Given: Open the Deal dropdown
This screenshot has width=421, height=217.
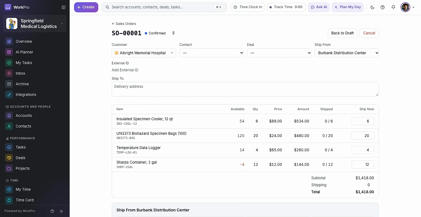Looking at the screenshot, I should coord(279,53).
